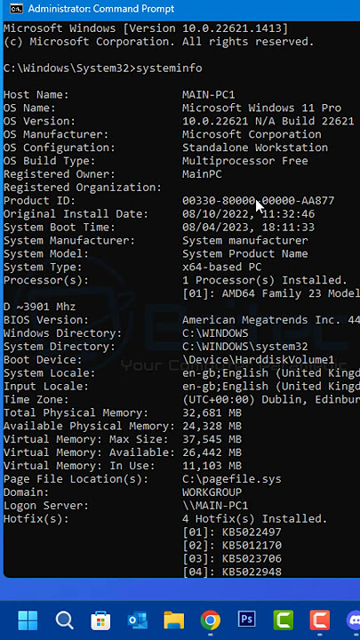This screenshot has width=360, height=640.
Task: Click the C:\pagefile.sys location text
Action: coord(232,479)
